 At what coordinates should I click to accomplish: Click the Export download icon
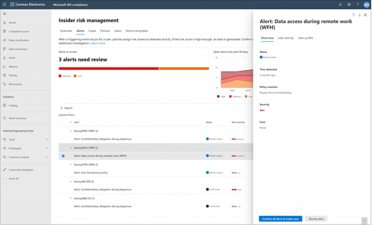(61, 108)
